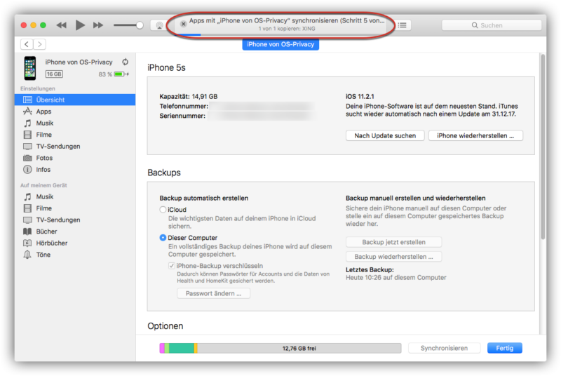Click the Synchronisieren button

click(x=444, y=348)
